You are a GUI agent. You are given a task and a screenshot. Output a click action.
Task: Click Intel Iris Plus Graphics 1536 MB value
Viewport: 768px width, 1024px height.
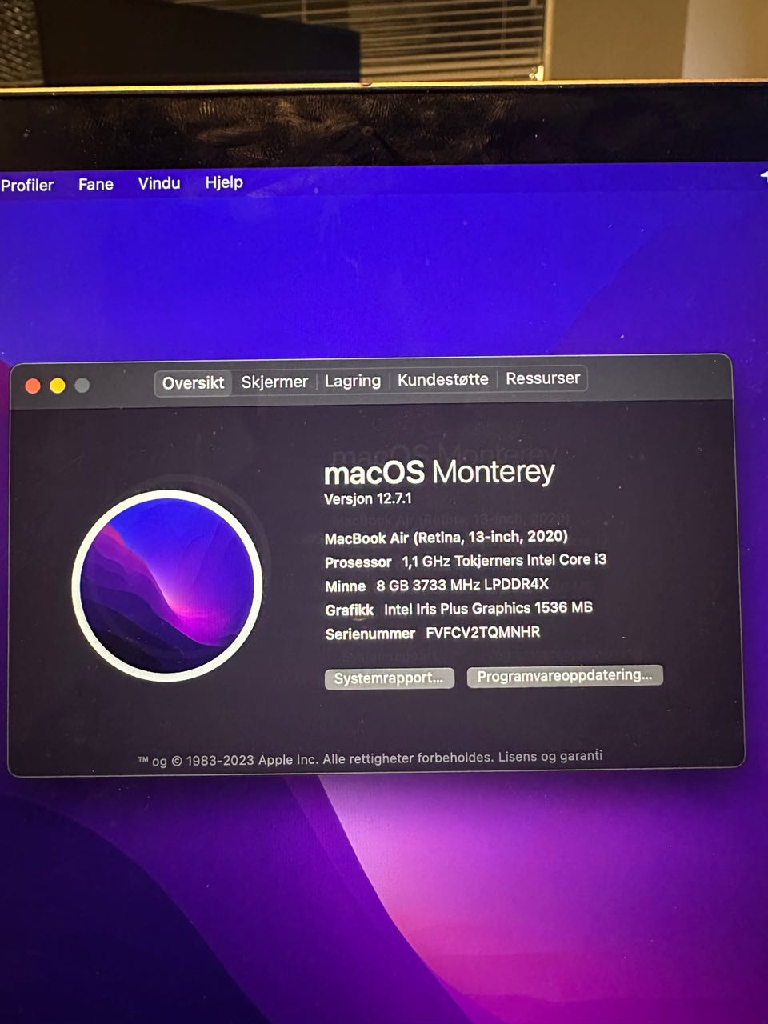[x=488, y=609]
